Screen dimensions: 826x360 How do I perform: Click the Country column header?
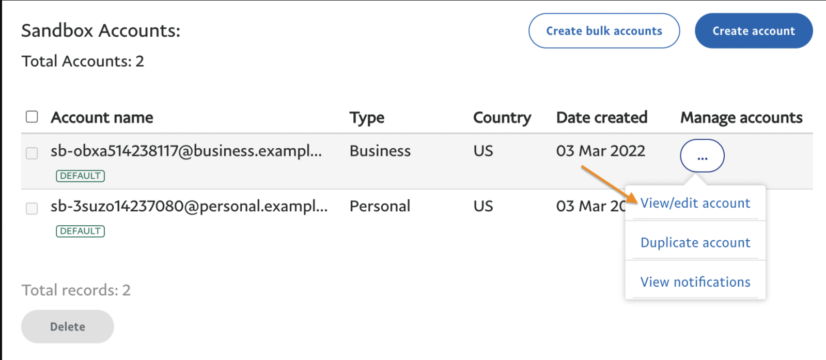[502, 118]
